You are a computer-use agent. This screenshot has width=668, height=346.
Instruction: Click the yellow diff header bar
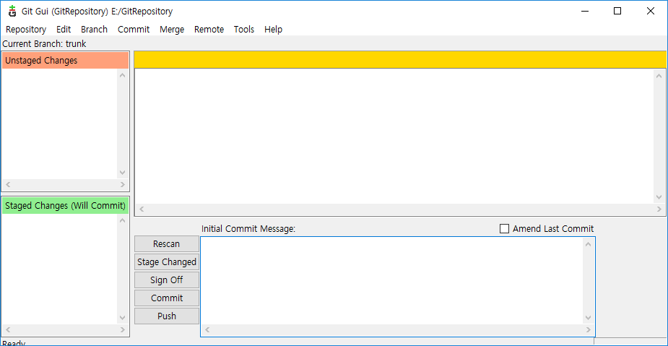[400, 60]
